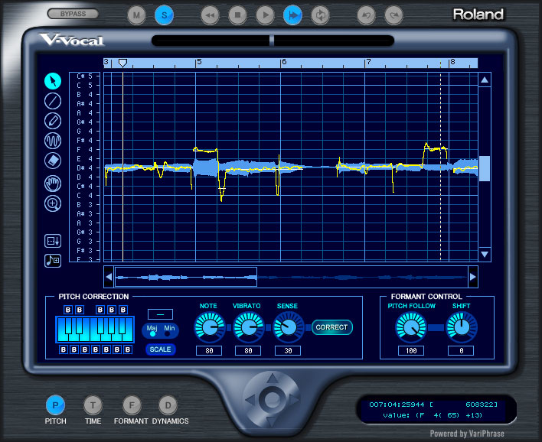Switch to the DYNAMICS edit mode

pyautogui.click(x=168, y=405)
